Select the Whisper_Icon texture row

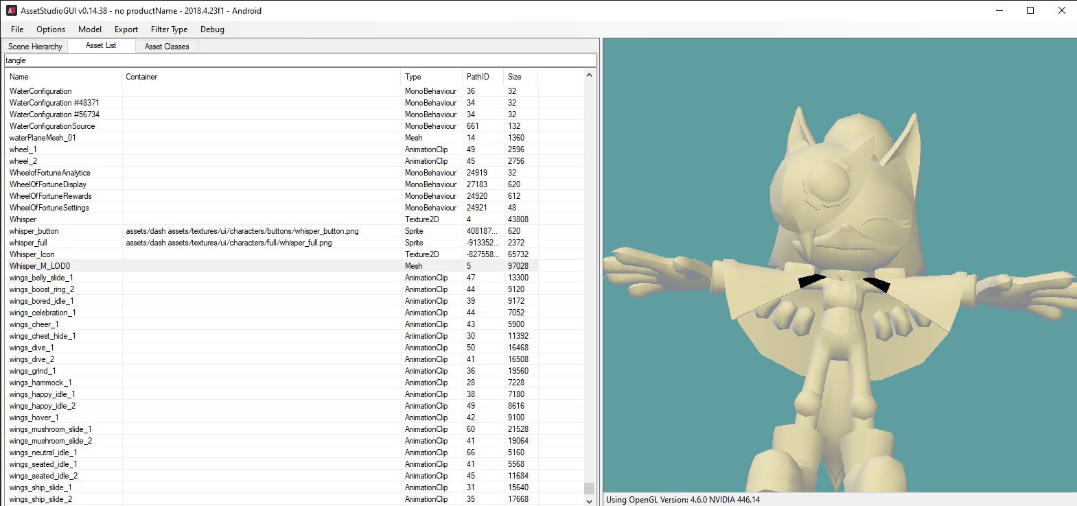click(295, 254)
